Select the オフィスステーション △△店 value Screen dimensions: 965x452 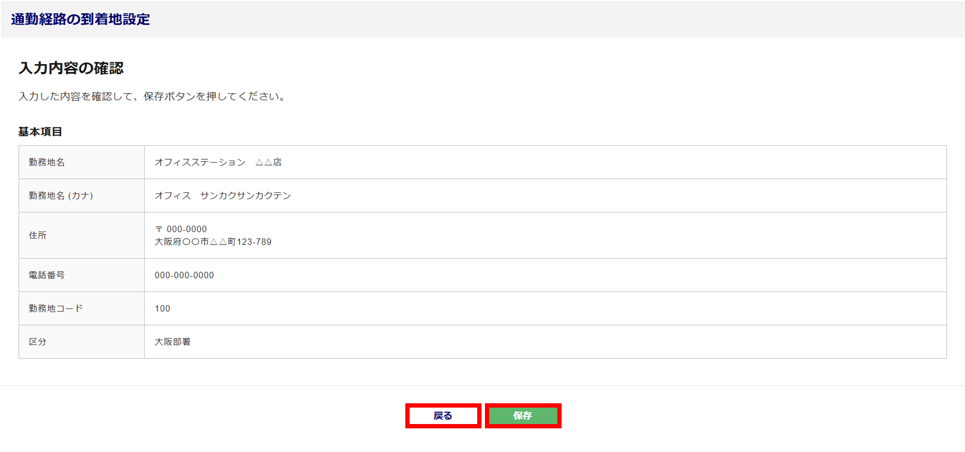(218, 162)
